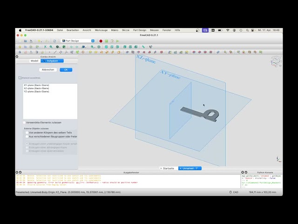This screenshot has width=298, height=224.
Task: Click the navigation cube in 3D view
Action: 276,61
